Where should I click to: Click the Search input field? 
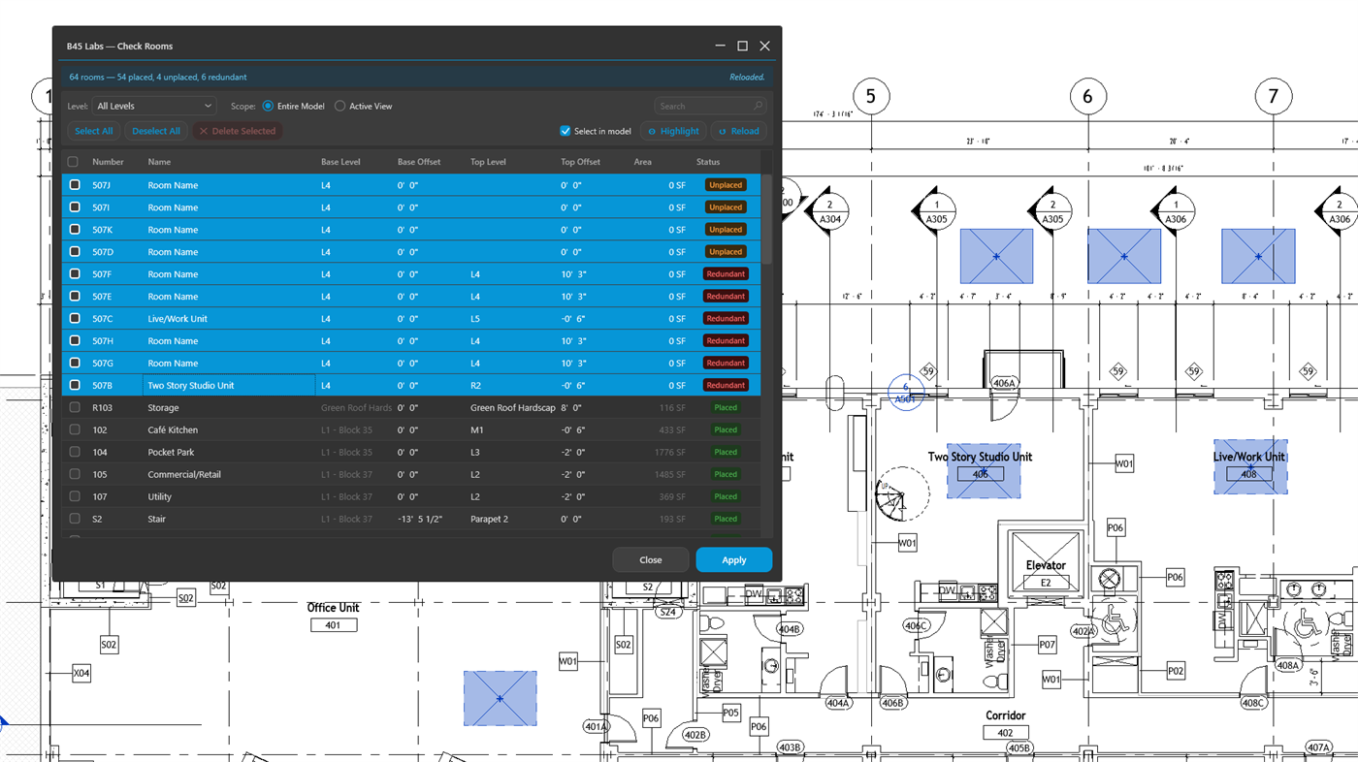coord(710,106)
